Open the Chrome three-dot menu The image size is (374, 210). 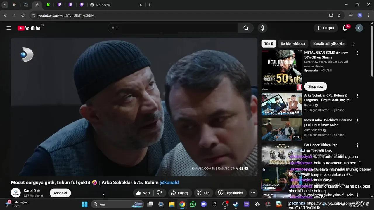(368, 15)
